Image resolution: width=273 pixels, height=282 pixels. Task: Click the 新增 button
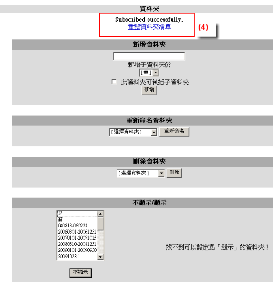tap(149, 90)
